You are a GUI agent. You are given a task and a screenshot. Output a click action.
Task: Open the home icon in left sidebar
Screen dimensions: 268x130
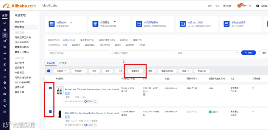(x=5, y=23)
